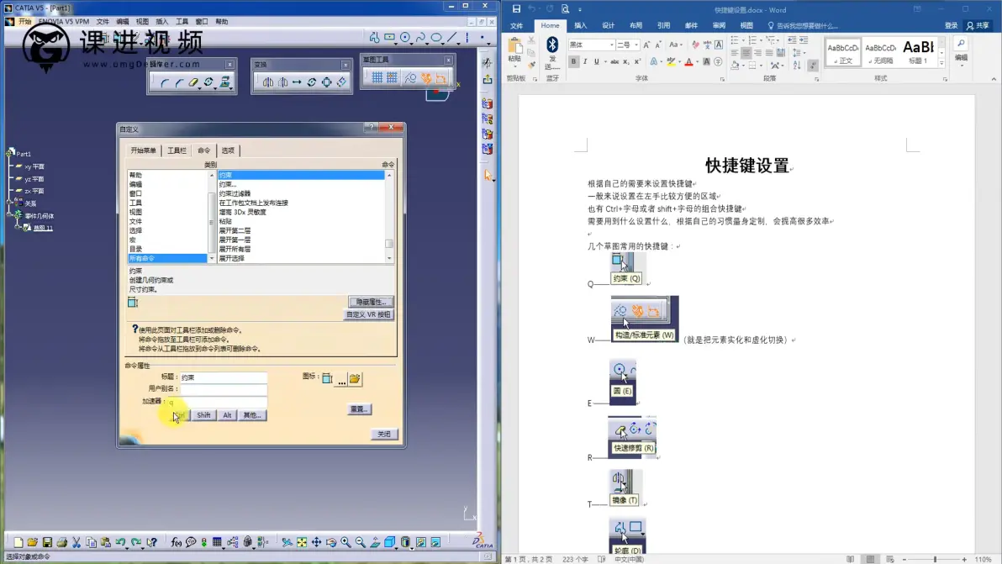Click the Zoom In magnifier in CATIA
This screenshot has width=1002, height=564.
345,542
